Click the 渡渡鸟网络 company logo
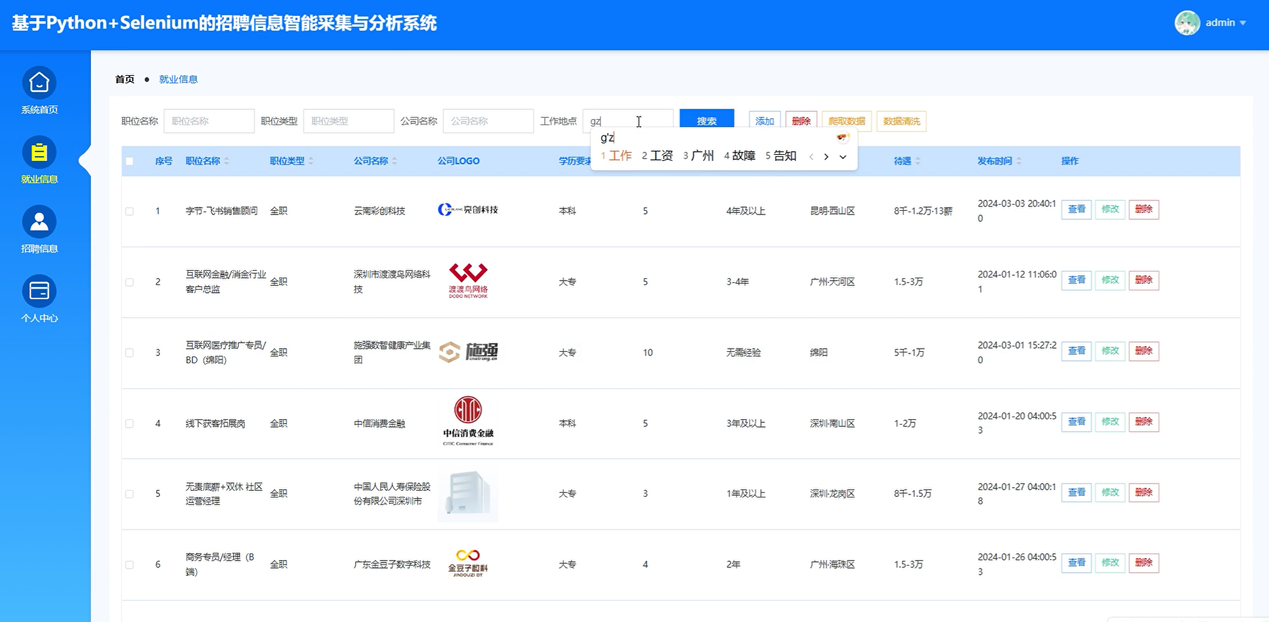1269x622 pixels. (467, 280)
